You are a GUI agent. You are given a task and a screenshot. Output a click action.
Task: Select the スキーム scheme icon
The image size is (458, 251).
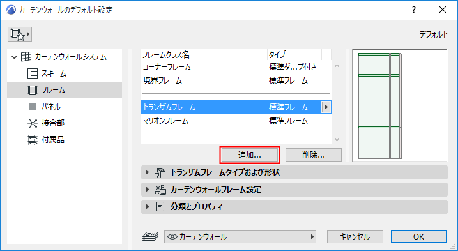click(x=33, y=73)
